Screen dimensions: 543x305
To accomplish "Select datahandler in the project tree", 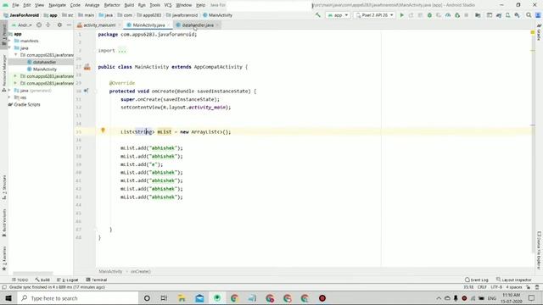I will 44,62.
